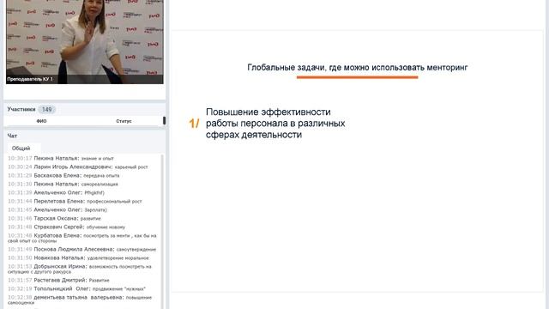
Task: Select дементьева татьяна валерьевна's chat message
Action: 80,300
